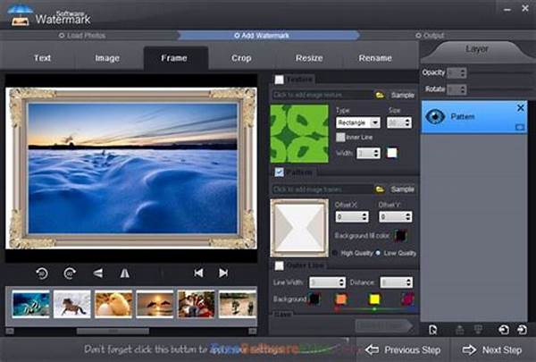Rotate the photo clockwise
Image resolution: width=536 pixels, height=362 pixels.
pyautogui.click(x=70, y=273)
